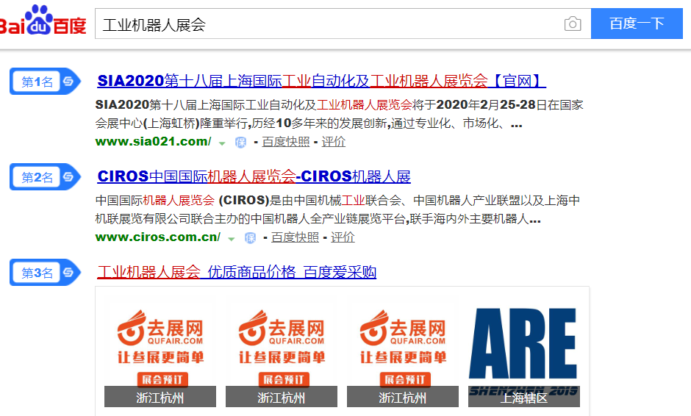Open second 去展网 浙江杭州 product thumbnail
Viewport: 691px width, 416px height.
tap(281, 351)
